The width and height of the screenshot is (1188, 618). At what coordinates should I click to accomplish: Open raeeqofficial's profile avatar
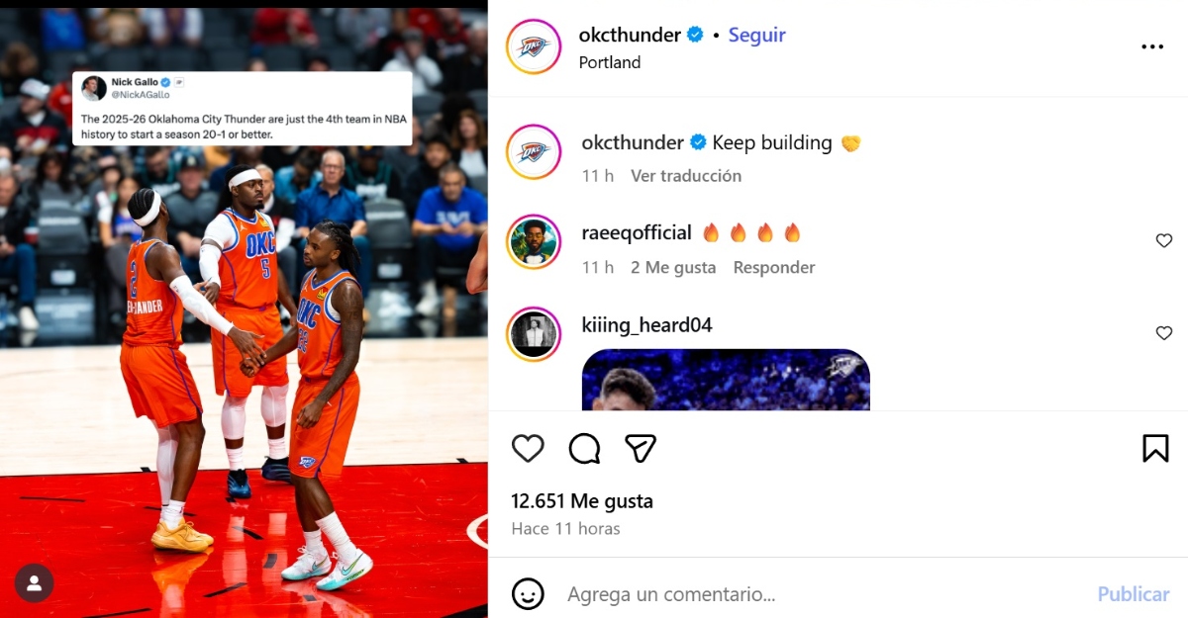click(534, 241)
